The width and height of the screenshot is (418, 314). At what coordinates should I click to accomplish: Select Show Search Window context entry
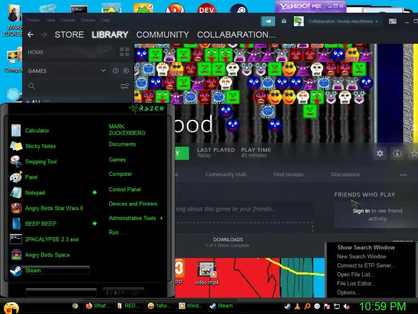click(366, 247)
